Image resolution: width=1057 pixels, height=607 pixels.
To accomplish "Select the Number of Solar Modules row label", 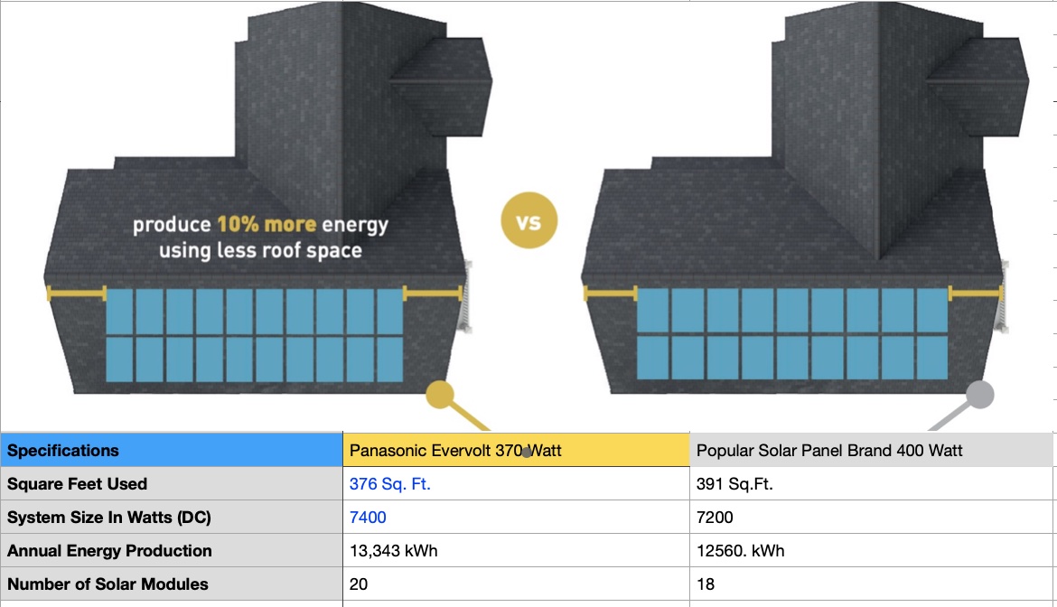I will coord(107,584).
